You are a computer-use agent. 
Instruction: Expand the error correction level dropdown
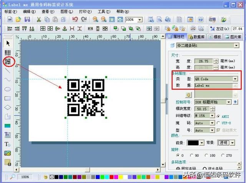click(x=212, y=116)
